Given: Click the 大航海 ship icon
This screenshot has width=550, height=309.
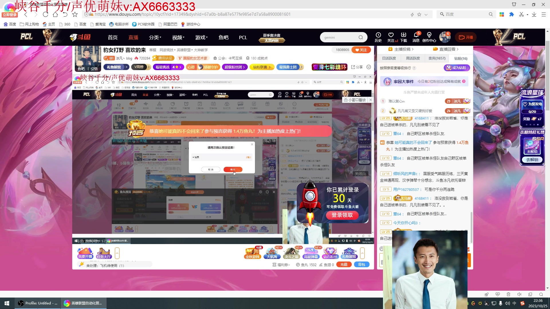Looking at the screenshot, I should [x=272, y=253].
